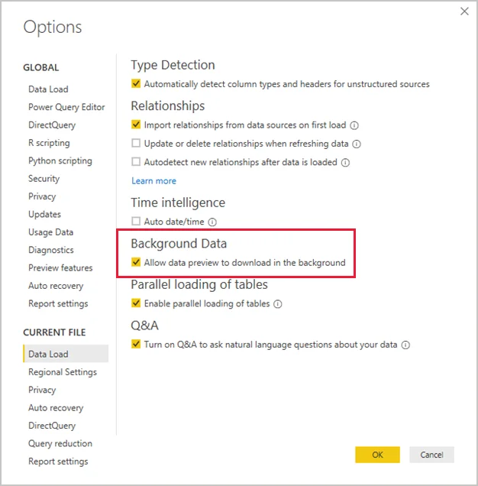The height and width of the screenshot is (486, 478).
Task: Click the Cancel button
Action: click(431, 455)
